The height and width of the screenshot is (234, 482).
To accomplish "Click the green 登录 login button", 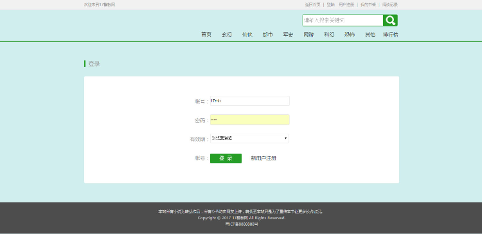I will pos(226,158).
